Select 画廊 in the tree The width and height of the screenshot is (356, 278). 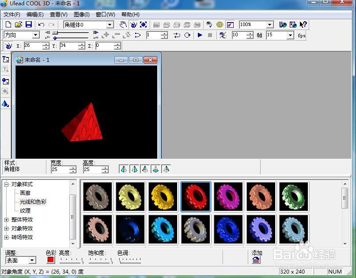click(25, 193)
